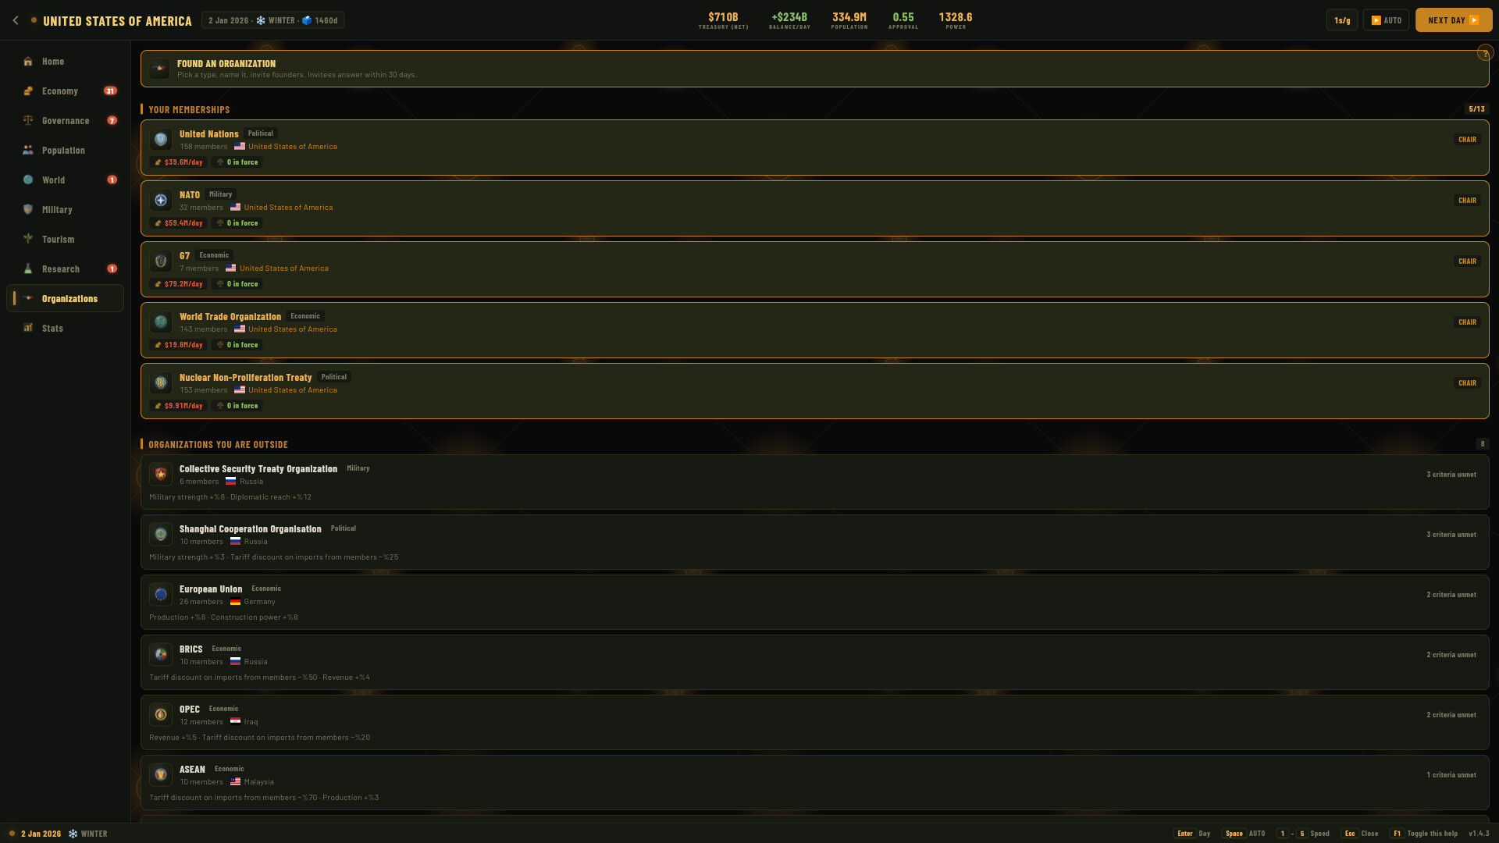This screenshot has height=843, width=1499.
Task: Click the United Nations emblem icon
Action: [161, 140]
